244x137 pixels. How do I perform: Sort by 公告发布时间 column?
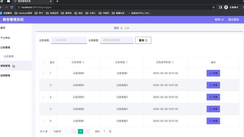tap(173, 62)
